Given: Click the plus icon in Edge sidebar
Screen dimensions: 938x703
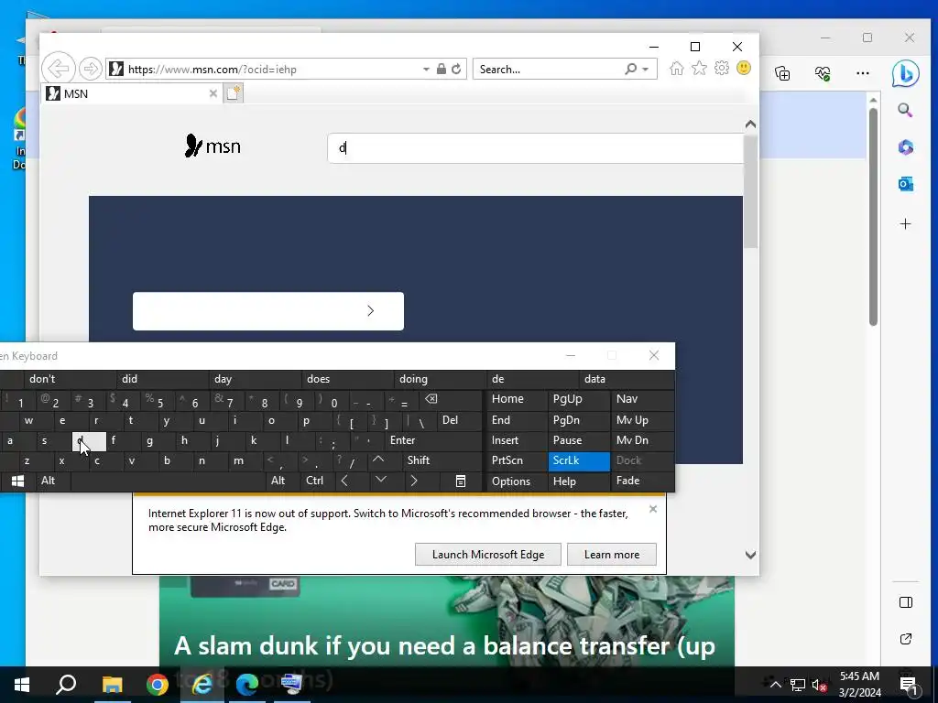Looking at the screenshot, I should click(905, 224).
